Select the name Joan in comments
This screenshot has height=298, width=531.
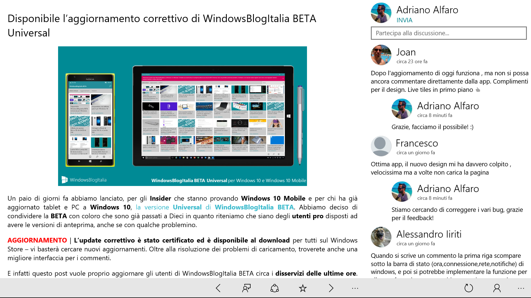click(x=406, y=52)
